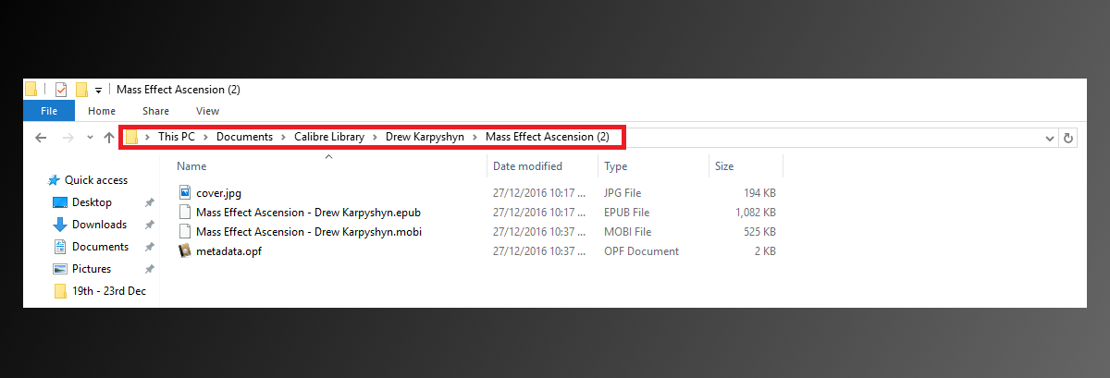1110x378 pixels.
Task: Click the cover.jpg image file icon
Action: [185, 192]
